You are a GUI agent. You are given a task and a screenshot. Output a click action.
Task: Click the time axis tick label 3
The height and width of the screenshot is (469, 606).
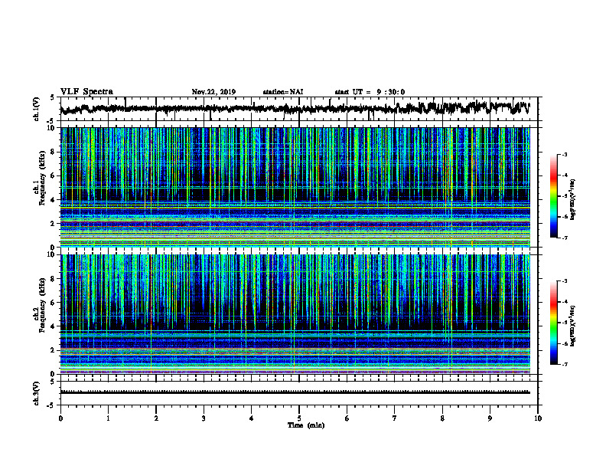[x=204, y=418]
